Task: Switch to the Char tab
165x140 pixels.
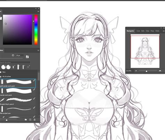Action: click(148, 31)
